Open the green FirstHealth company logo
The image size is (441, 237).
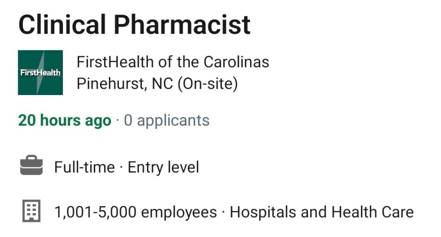click(40, 72)
